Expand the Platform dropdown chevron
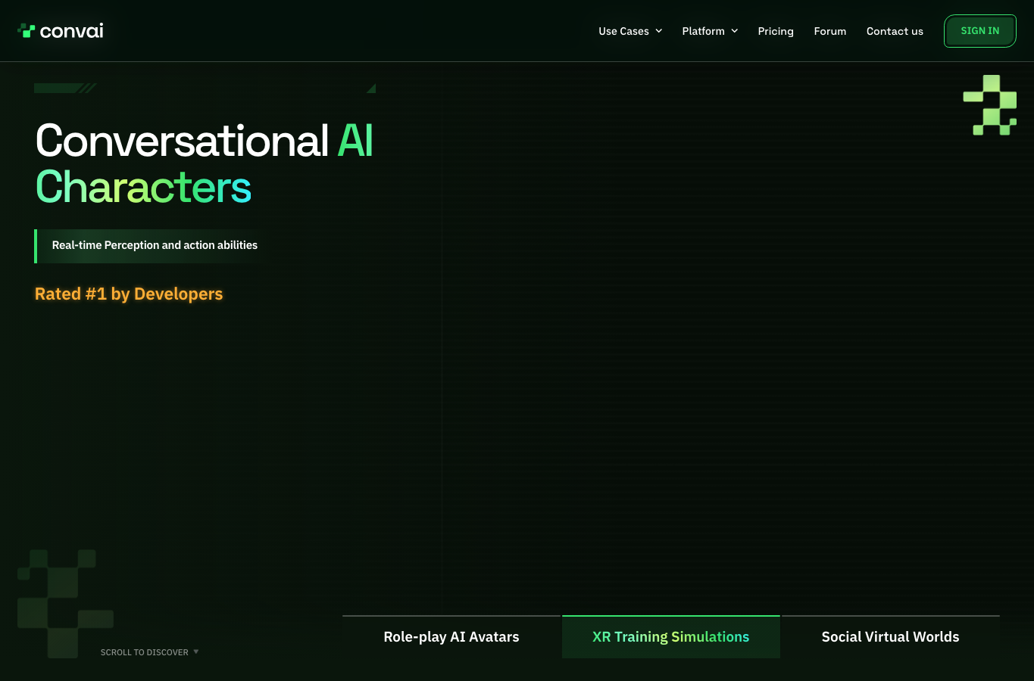Screen dimensions: 1034x681 [735, 31]
